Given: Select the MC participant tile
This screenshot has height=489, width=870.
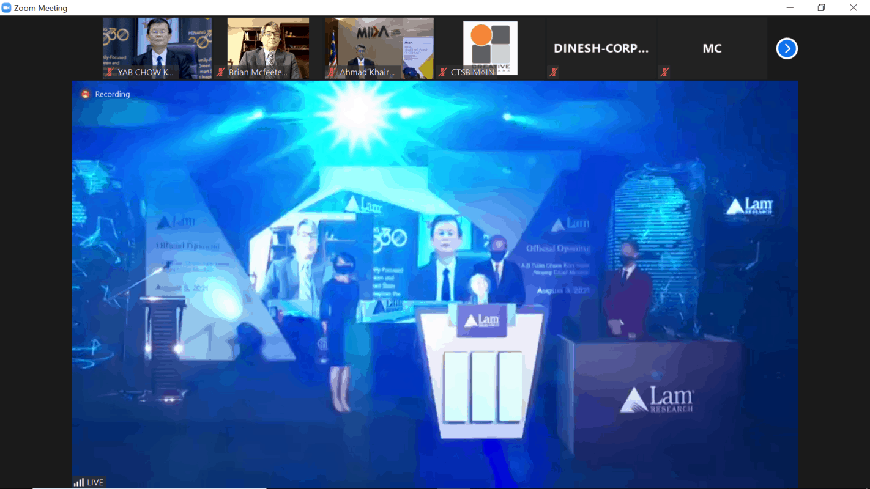Looking at the screenshot, I should (712, 48).
